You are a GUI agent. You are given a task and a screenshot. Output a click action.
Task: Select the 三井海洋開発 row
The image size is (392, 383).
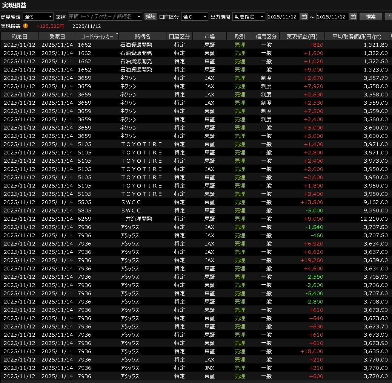(x=136, y=219)
